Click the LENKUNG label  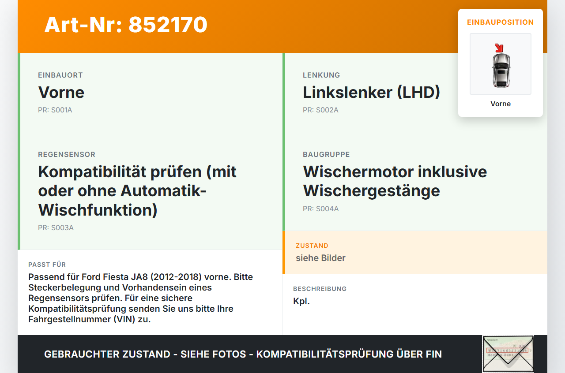pyautogui.click(x=321, y=75)
